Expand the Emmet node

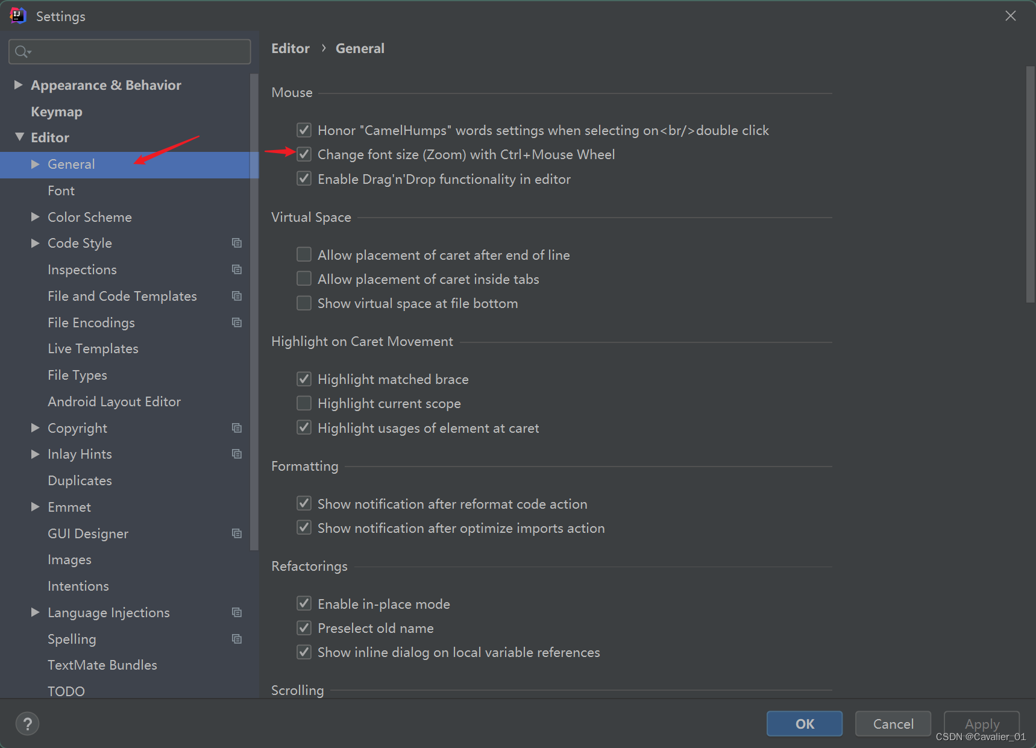[36, 507]
